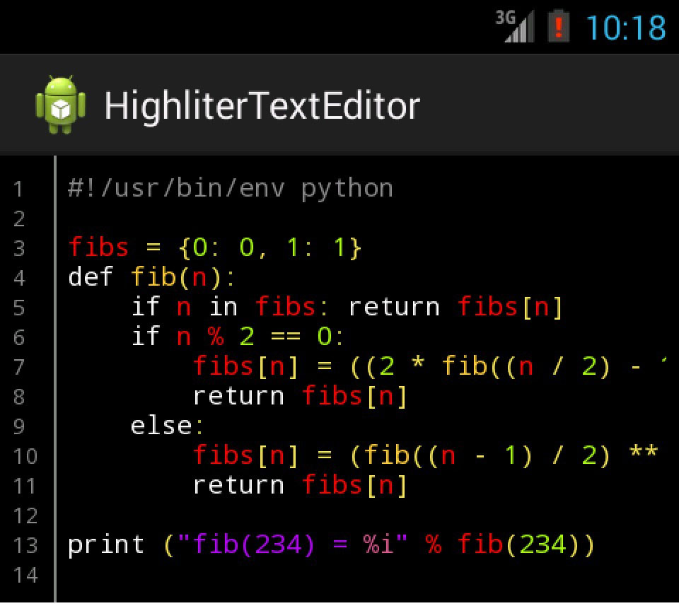Tap the "else" keyword on line 9
The width and height of the screenshot is (679, 606).
[x=161, y=426]
